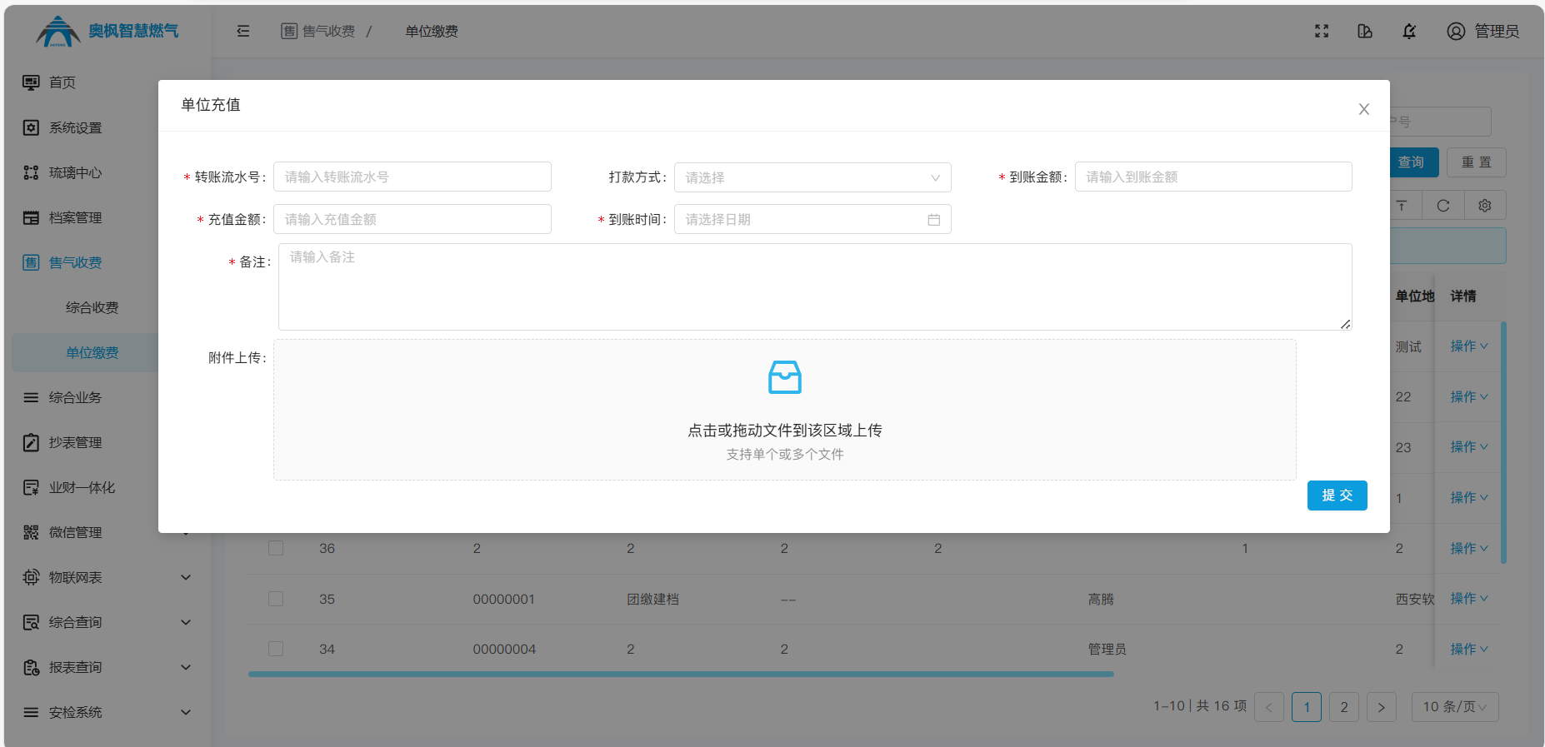Click the 系统设置 sidebar icon

(x=31, y=127)
